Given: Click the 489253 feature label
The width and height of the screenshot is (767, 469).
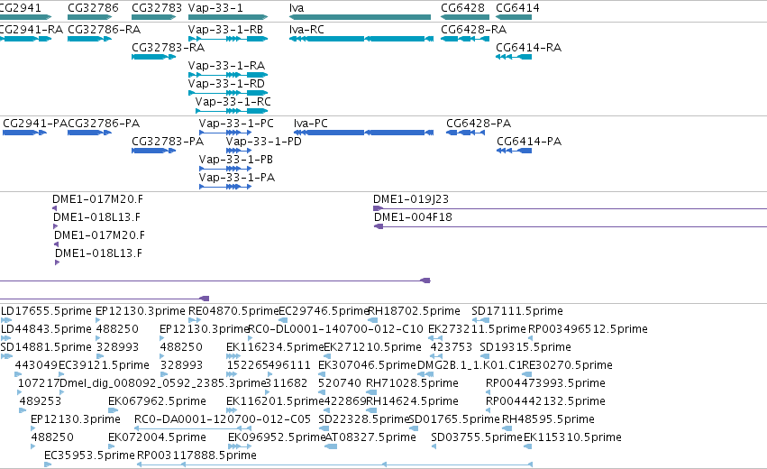Looking at the screenshot, I should (x=41, y=401).
